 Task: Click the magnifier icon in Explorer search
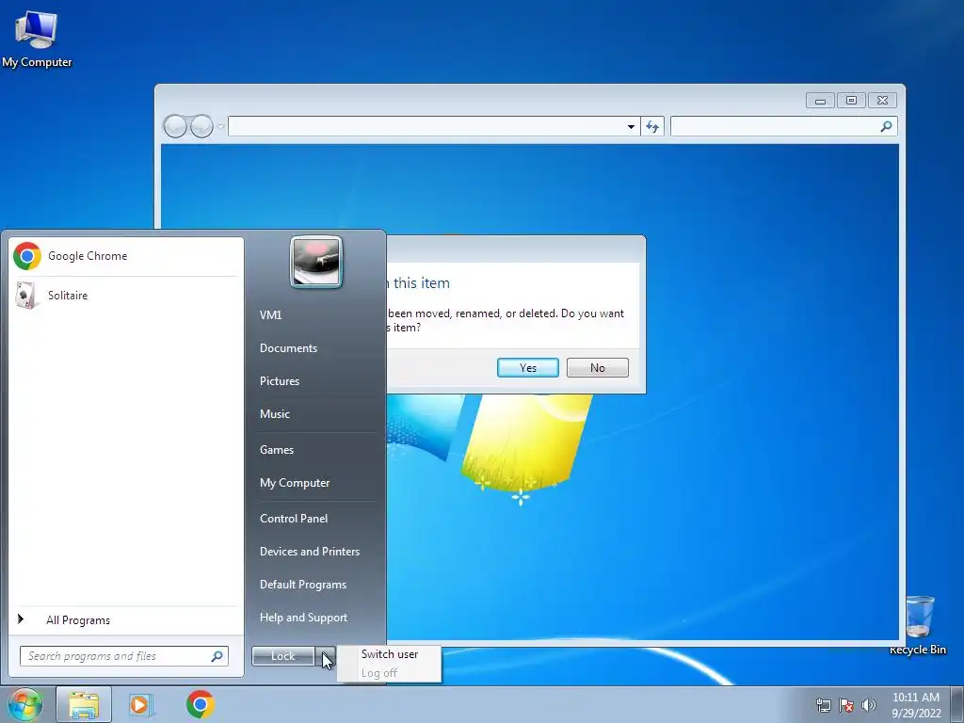click(886, 127)
